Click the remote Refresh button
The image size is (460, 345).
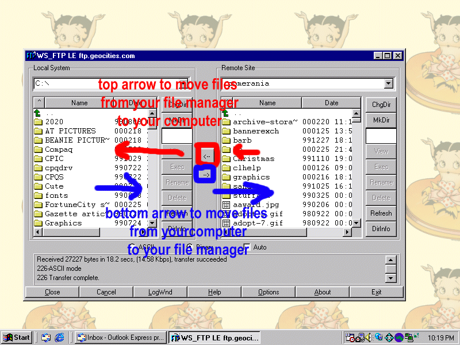click(381, 213)
